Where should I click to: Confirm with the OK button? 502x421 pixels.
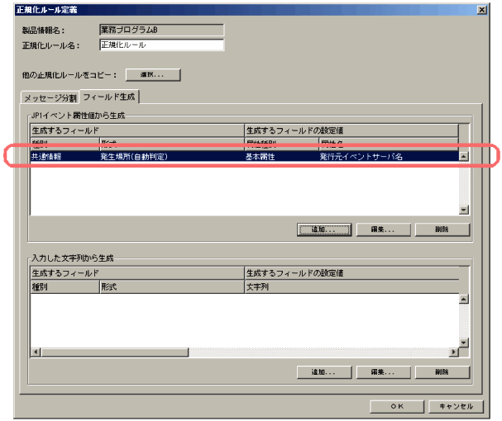coord(397,407)
